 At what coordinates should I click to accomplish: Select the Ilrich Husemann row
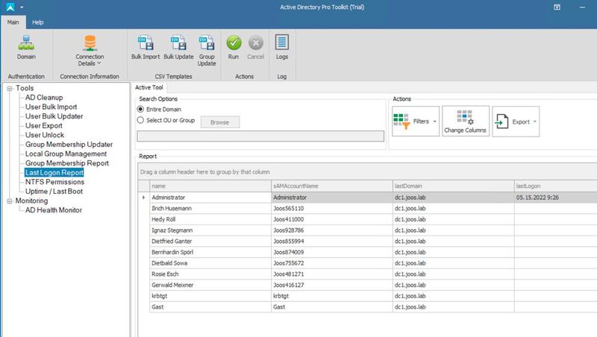pyautogui.click(x=367, y=209)
